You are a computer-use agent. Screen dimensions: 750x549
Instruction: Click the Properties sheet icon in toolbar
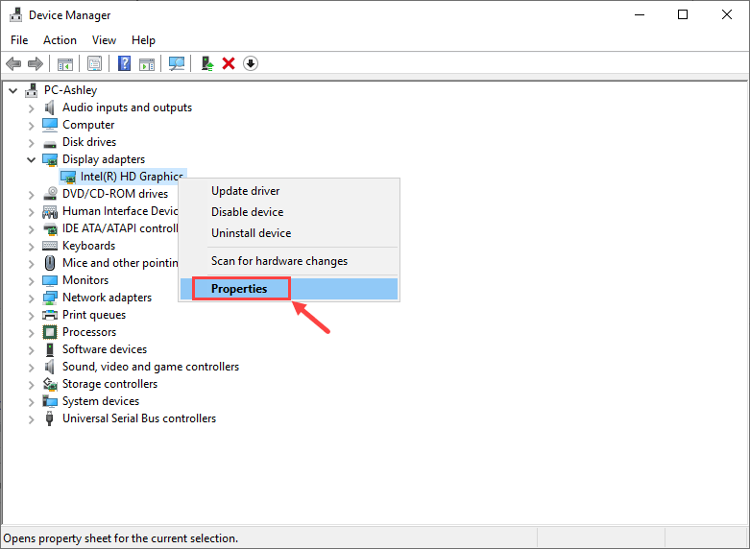[94, 63]
